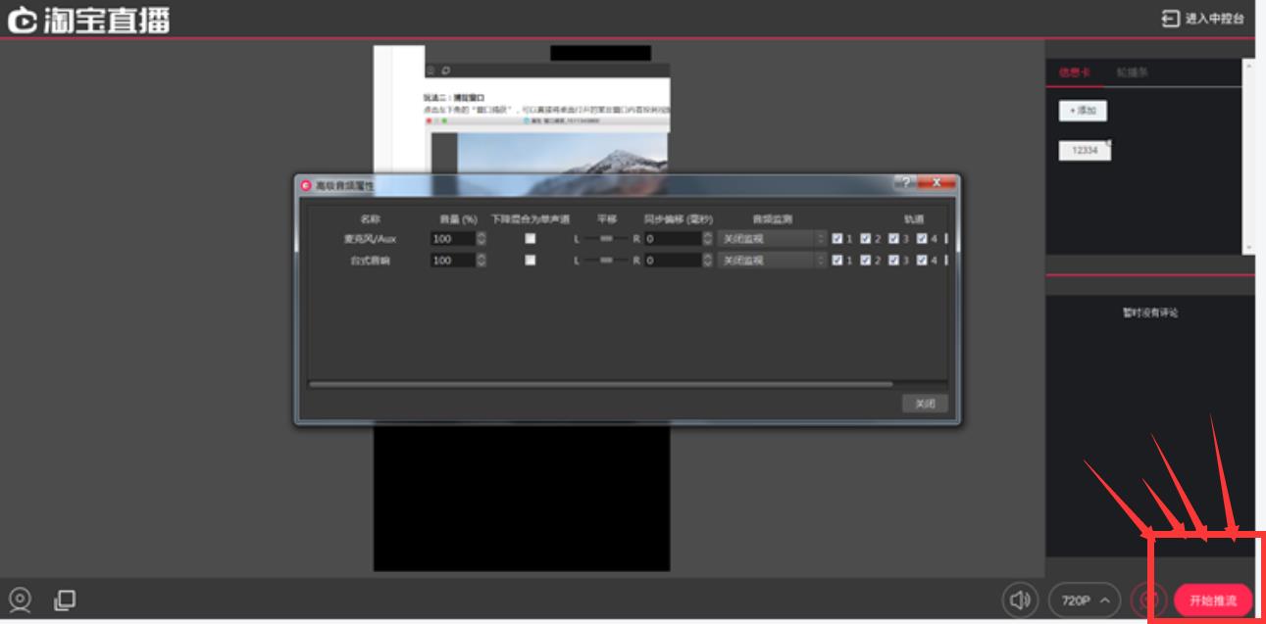Open audio monitoring dropdown for 麦克风/Aux
The image size is (1266, 624).
pyautogui.click(x=773, y=238)
